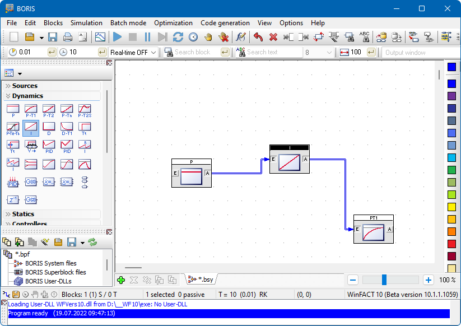
Task: Add new worksheet with green plus
Action: pyautogui.click(x=121, y=280)
